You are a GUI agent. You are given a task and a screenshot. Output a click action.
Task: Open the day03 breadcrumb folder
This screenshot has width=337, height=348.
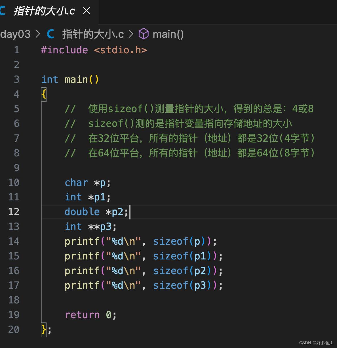(15, 34)
